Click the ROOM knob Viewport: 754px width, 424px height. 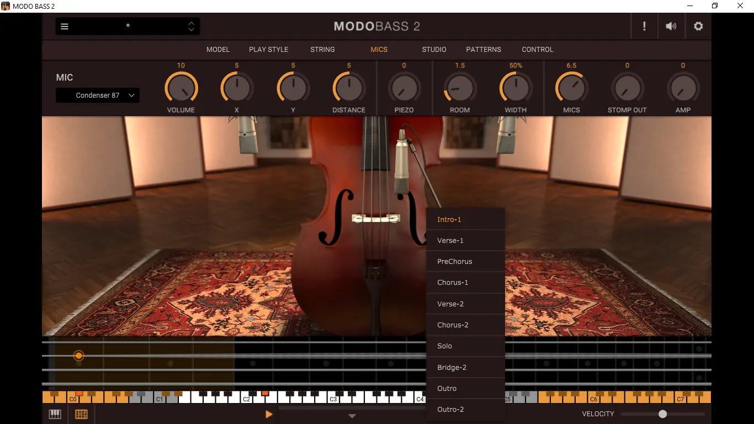click(460, 88)
